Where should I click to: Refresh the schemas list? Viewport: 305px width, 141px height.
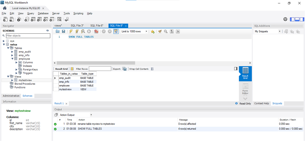47,31
